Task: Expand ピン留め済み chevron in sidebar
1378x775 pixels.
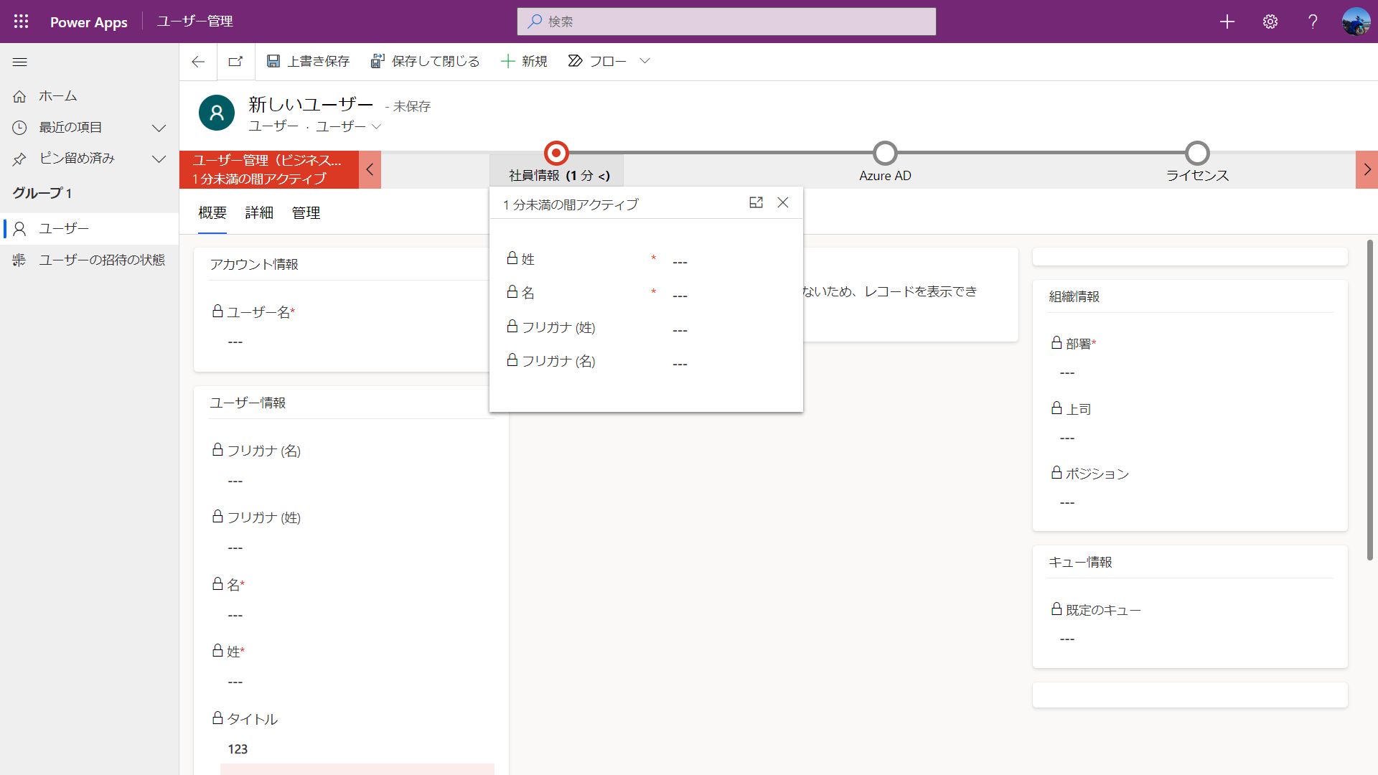Action: 159,159
